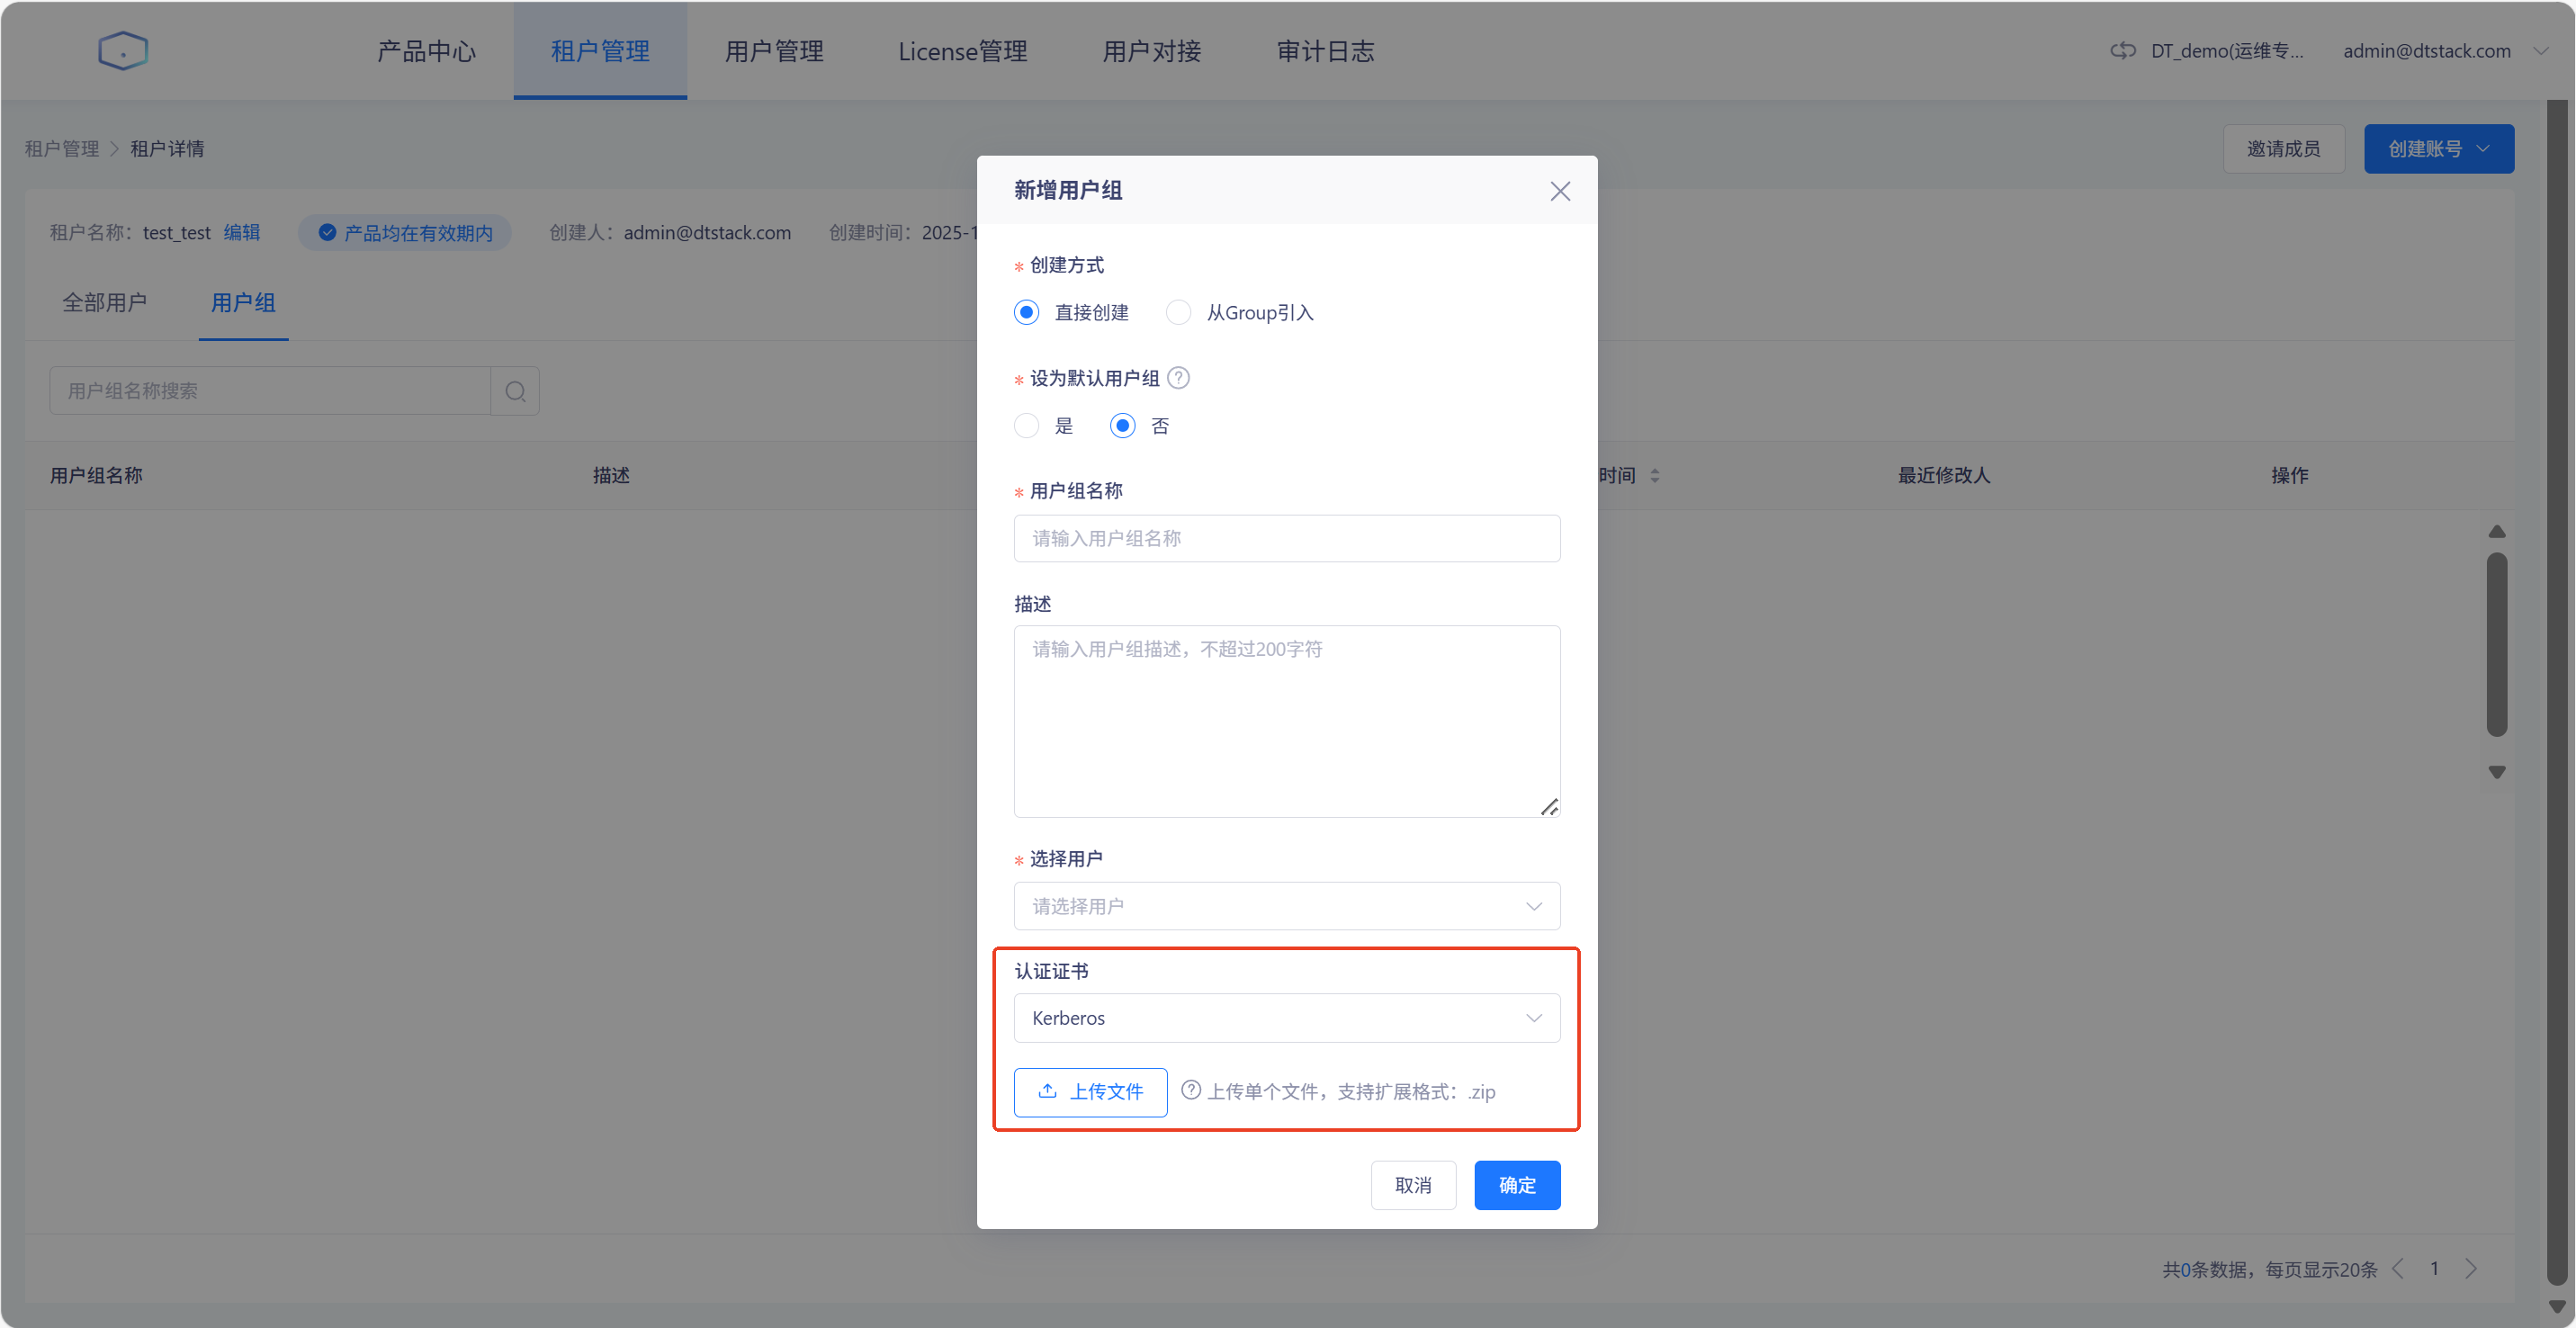2576x1328 pixels.
Task: Open the 请选择用户 dropdown
Action: 1286,906
